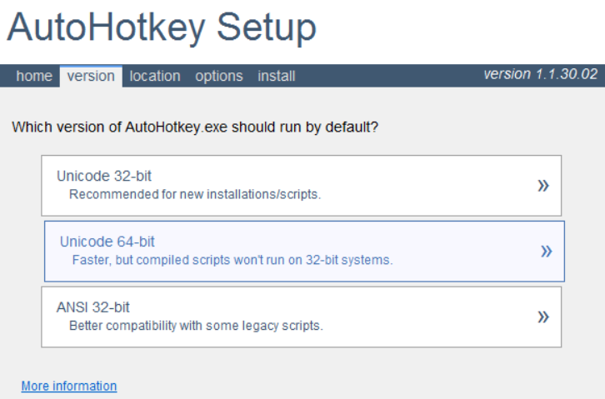605x399 pixels.
Task: Click the version 1.1.30.02 label
Action: coord(540,74)
